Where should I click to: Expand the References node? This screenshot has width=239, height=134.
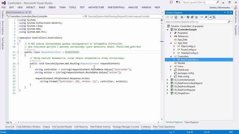171,36
